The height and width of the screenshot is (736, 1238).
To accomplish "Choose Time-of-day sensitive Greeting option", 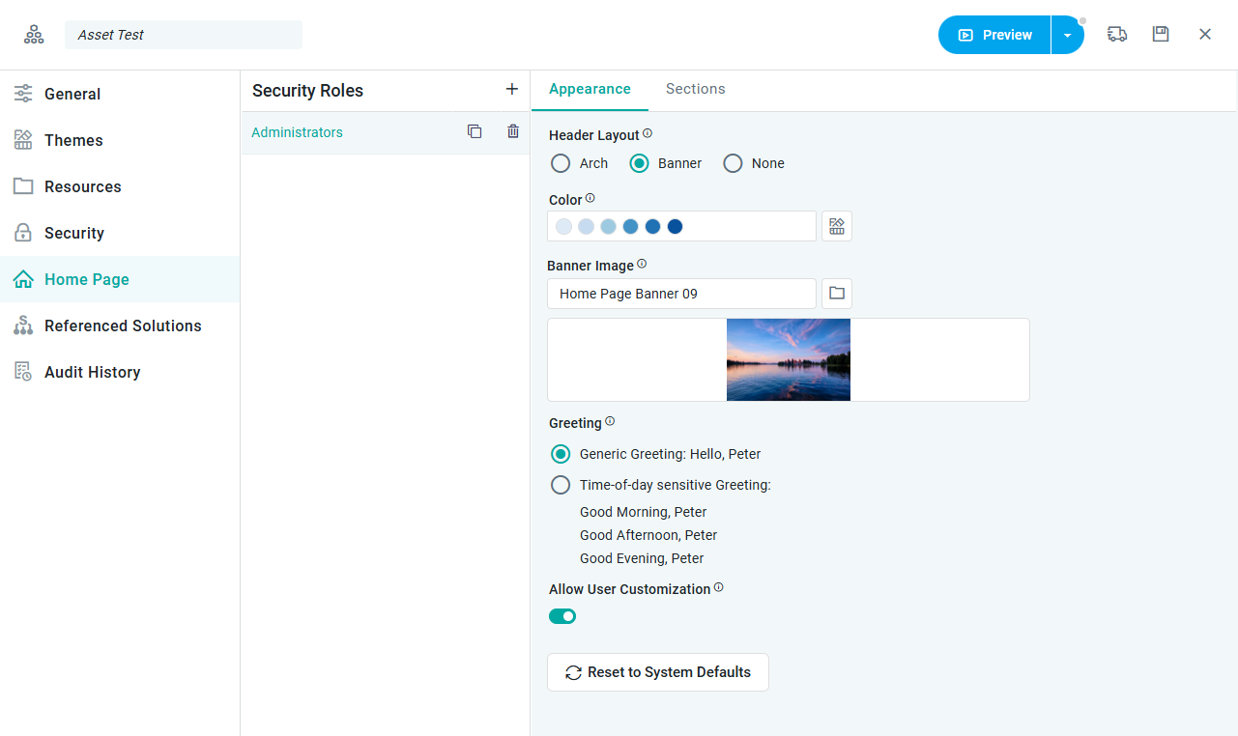I will click(x=561, y=485).
